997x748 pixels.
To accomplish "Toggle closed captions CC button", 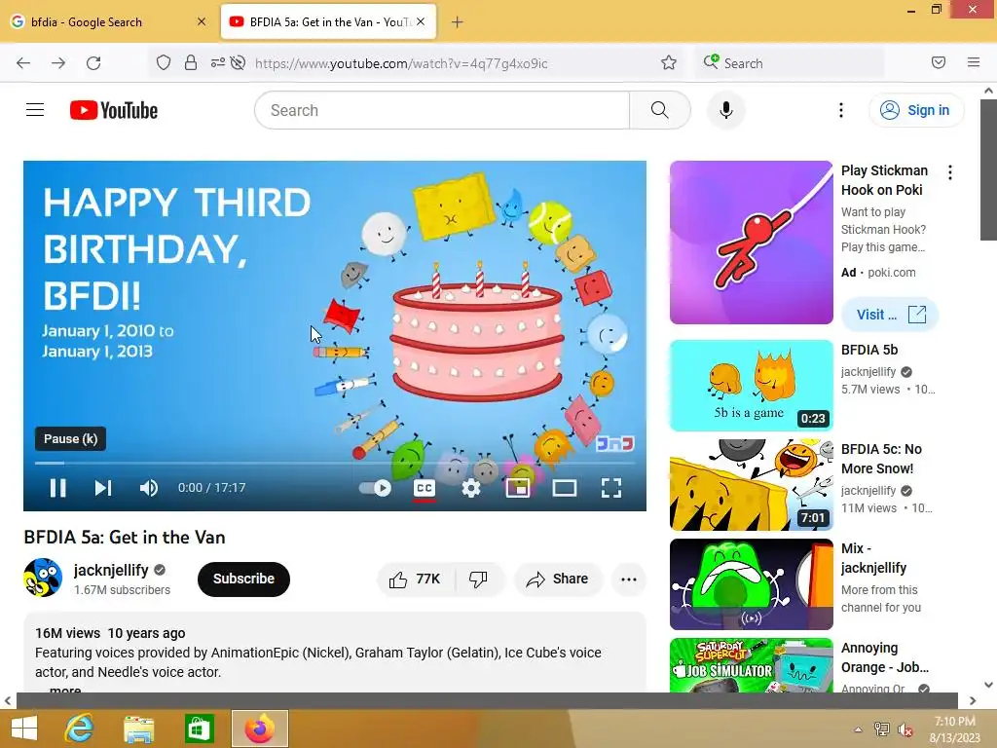I will tap(425, 488).
